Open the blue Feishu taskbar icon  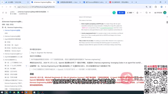26,92
